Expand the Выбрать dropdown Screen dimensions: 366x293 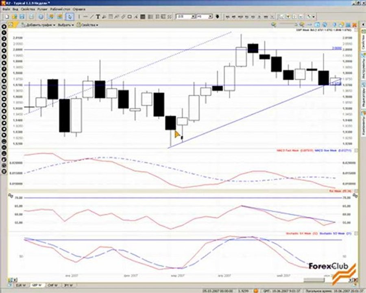click(65, 25)
